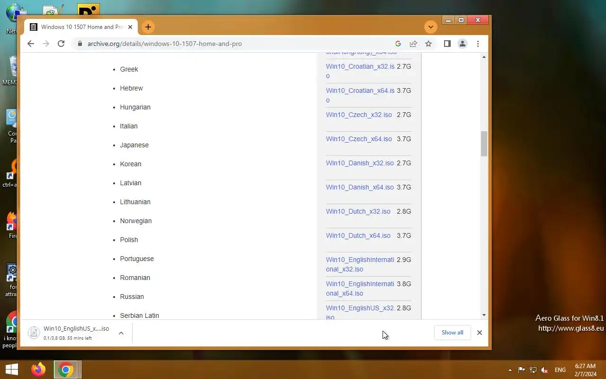Download Win10_Dutch_x32.iso

pos(358,211)
